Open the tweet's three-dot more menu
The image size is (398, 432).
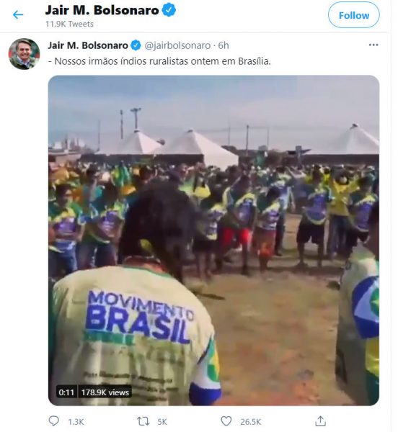click(x=373, y=45)
